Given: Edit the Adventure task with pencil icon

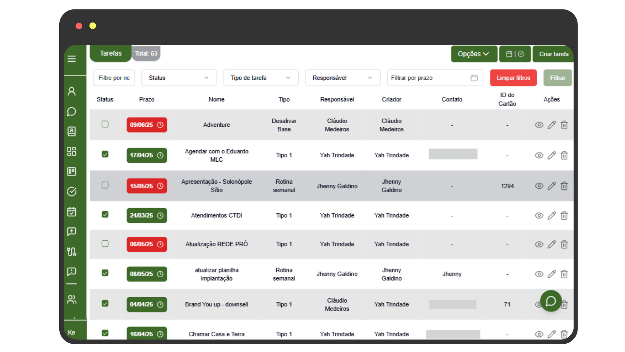Looking at the screenshot, I should tap(551, 125).
